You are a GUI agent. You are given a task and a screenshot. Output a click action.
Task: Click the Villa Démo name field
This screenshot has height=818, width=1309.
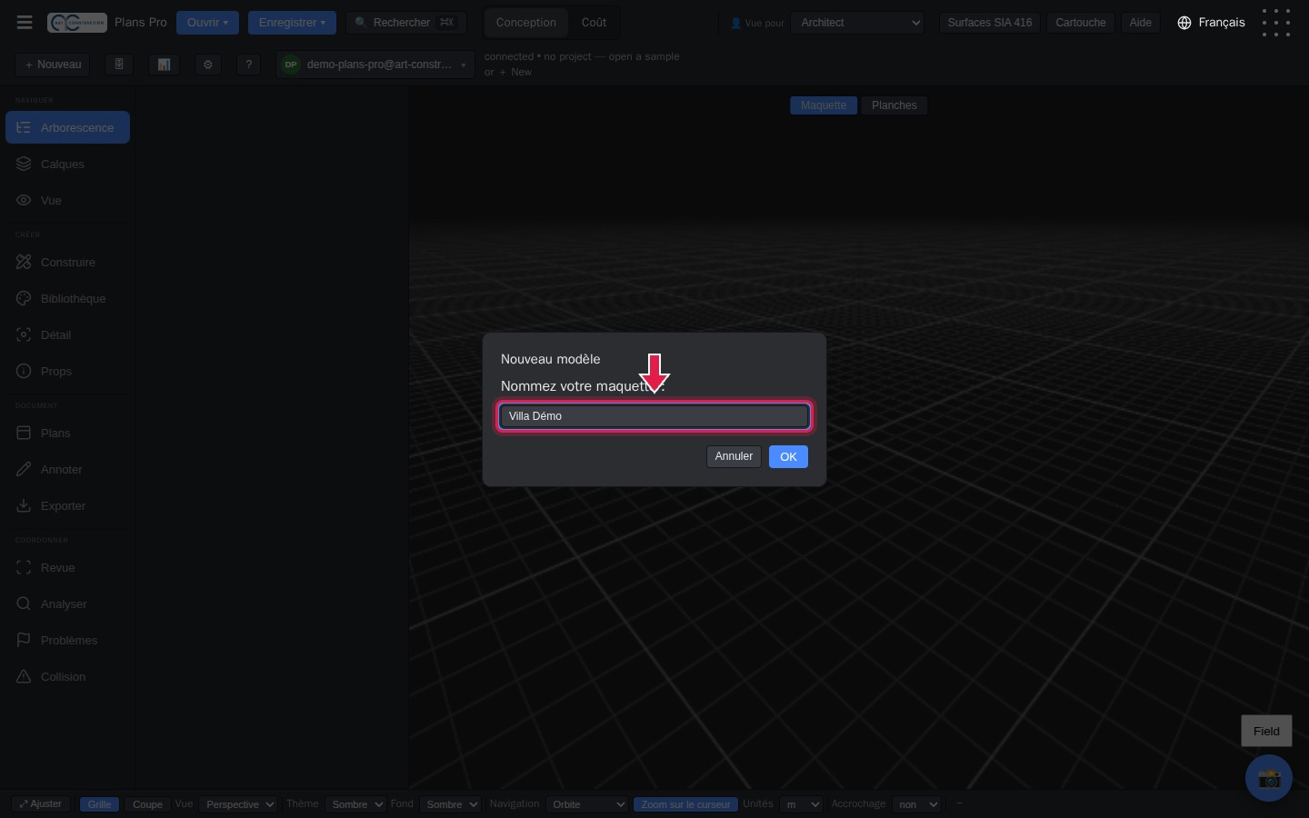click(654, 416)
